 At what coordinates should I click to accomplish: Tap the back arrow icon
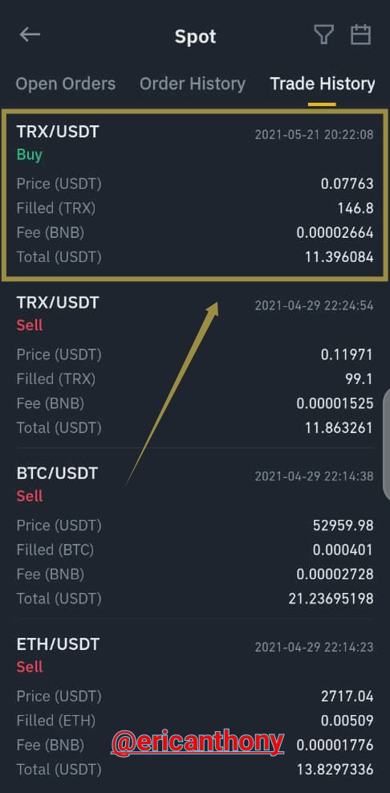click(30, 35)
